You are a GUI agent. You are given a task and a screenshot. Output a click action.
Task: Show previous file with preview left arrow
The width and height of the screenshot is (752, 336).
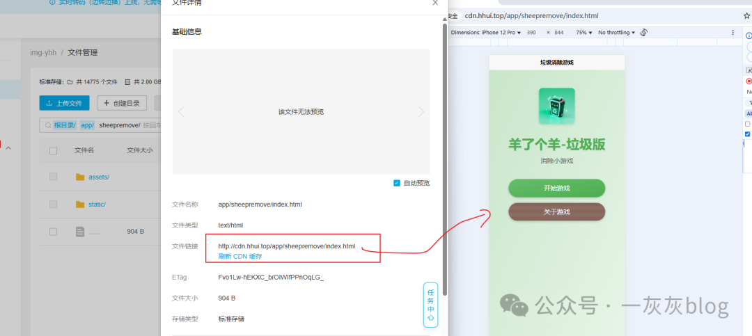tap(181, 111)
